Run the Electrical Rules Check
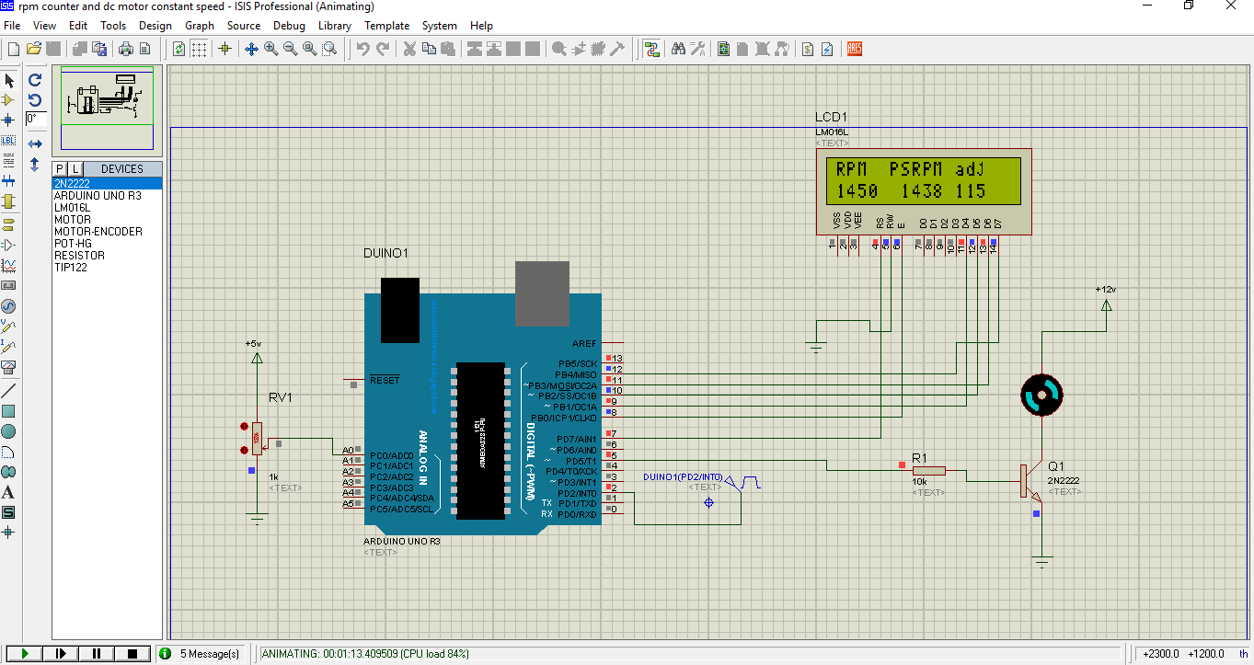The width and height of the screenshot is (1254, 665). [x=827, y=49]
